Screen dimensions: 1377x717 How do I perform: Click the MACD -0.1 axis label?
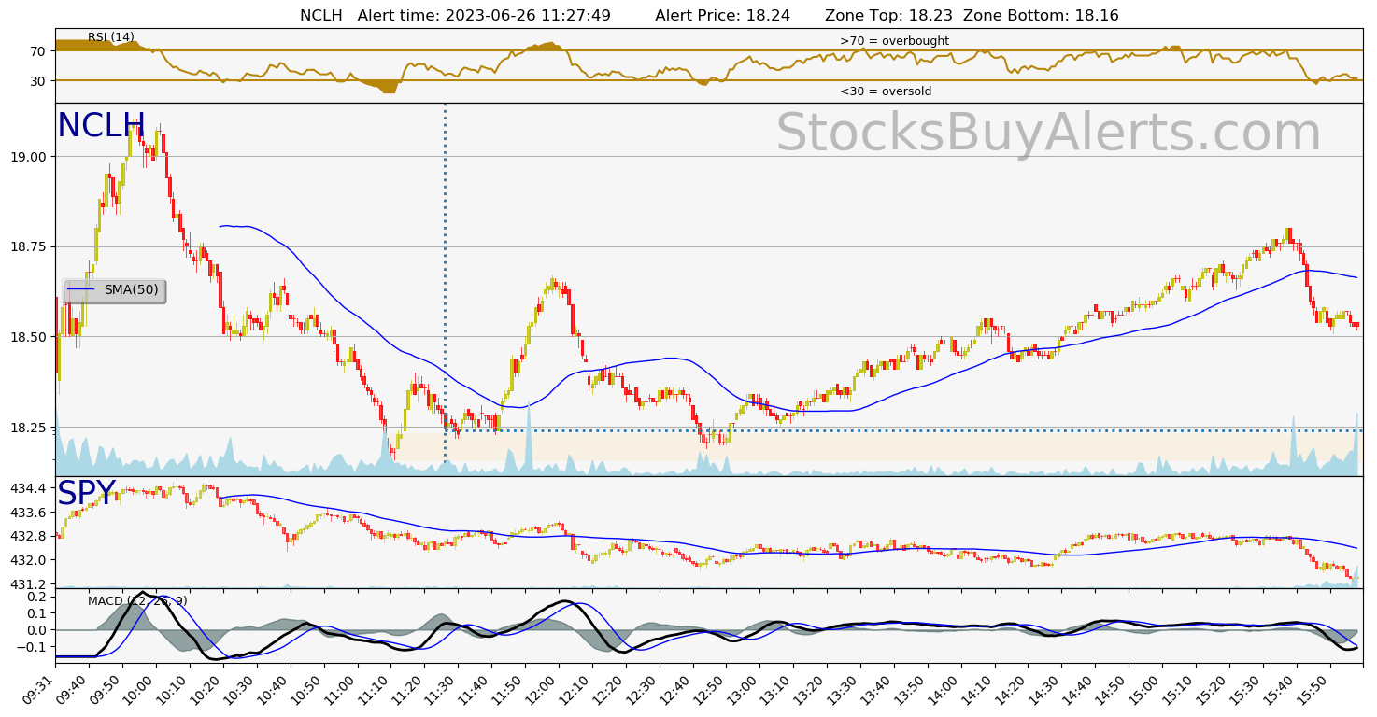(34, 646)
